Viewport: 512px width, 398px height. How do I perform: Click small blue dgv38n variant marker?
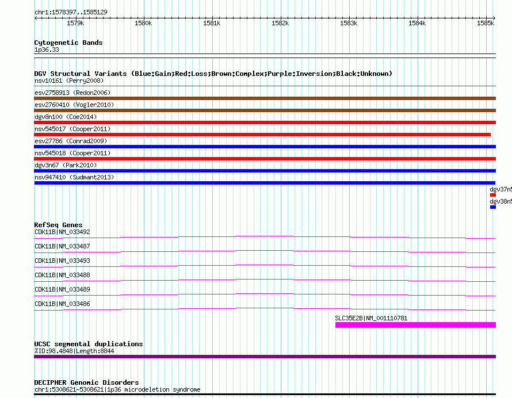pyautogui.click(x=493, y=207)
